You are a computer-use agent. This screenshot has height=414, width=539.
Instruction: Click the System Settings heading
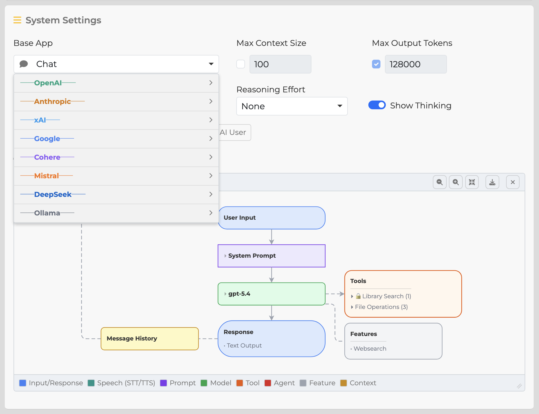tap(63, 20)
